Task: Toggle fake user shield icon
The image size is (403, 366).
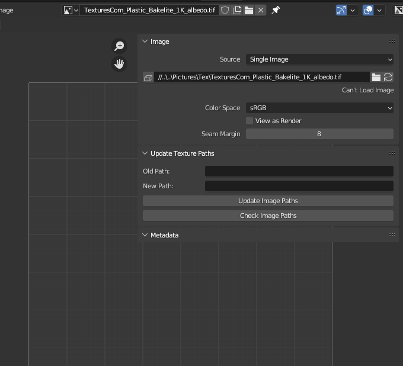Action: point(225,10)
